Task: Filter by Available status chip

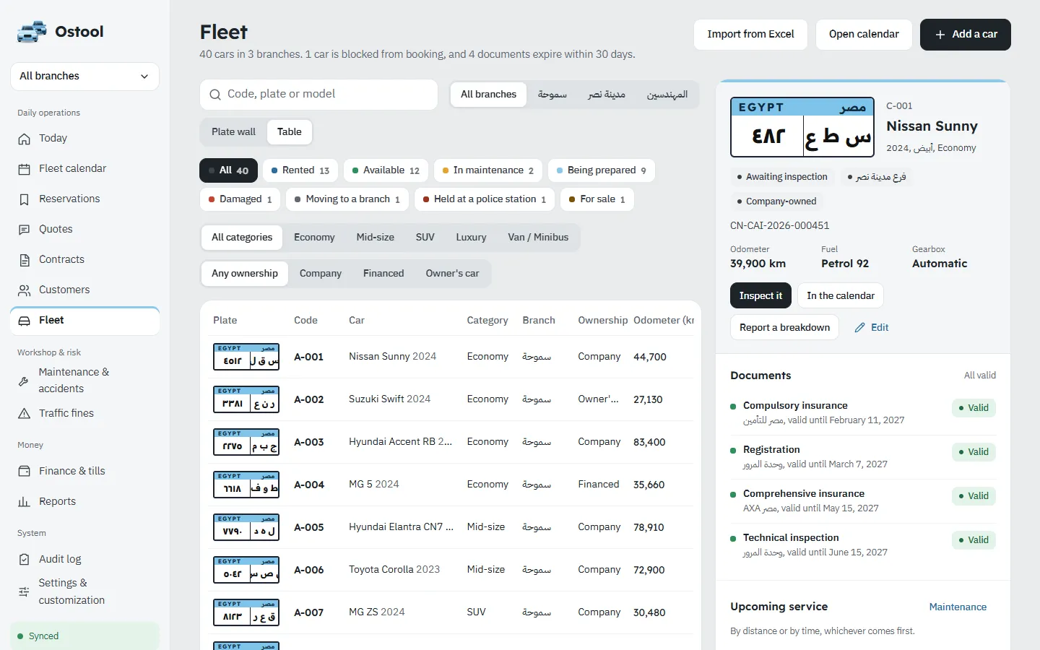Action: click(386, 170)
